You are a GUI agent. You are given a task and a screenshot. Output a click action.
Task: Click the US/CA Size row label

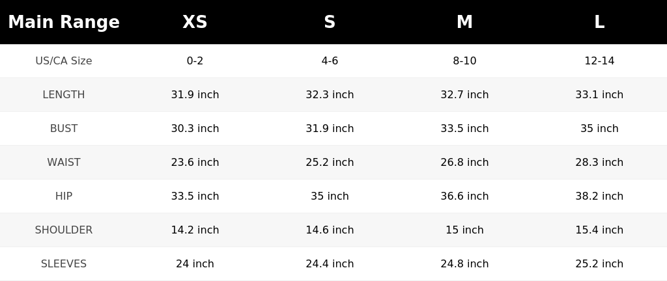pyautogui.click(x=64, y=60)
